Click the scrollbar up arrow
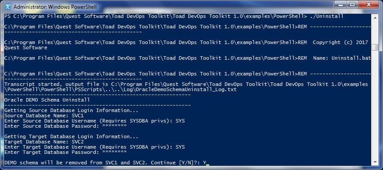This screenshot has height=170, width=383. click(375, 17)
